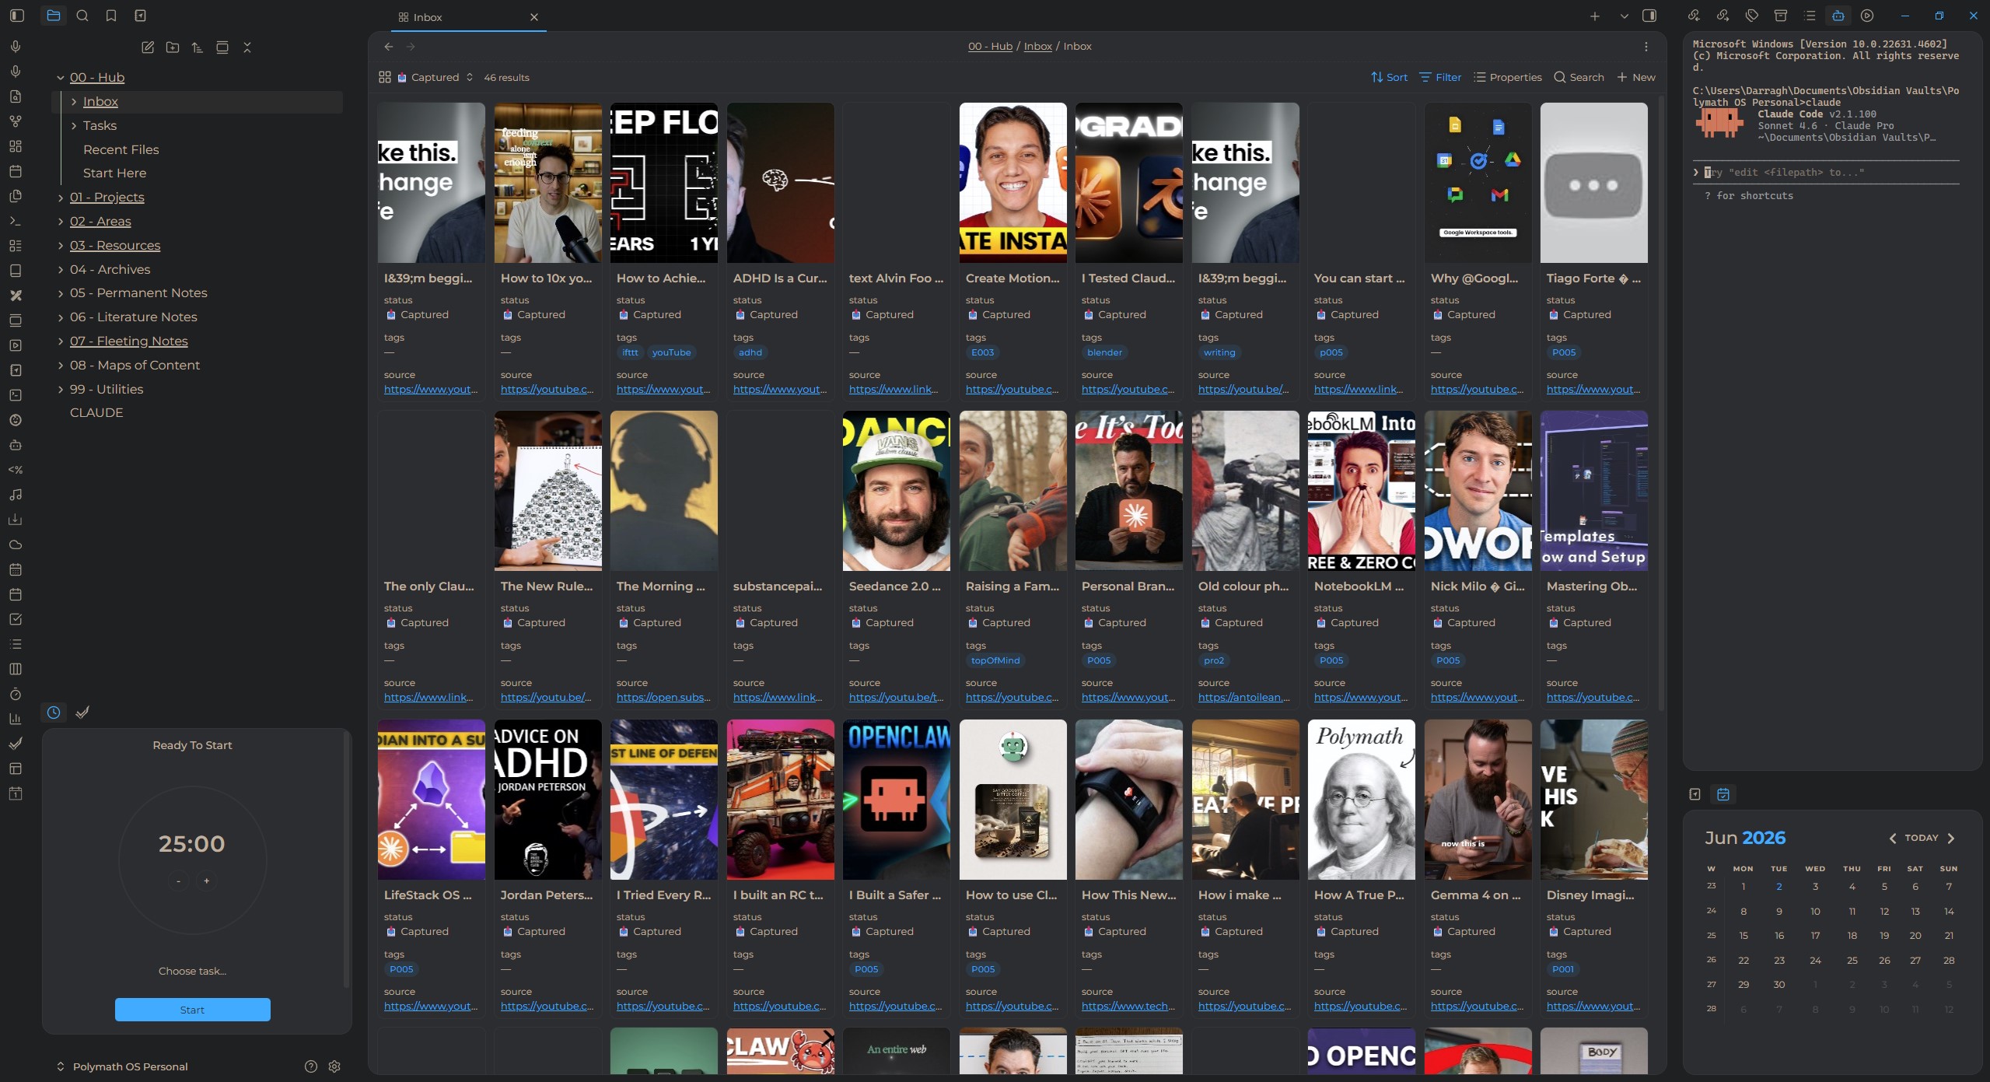1990x1082 pixels.
Task: Create a new folder in file explorer
Action: 173,47
